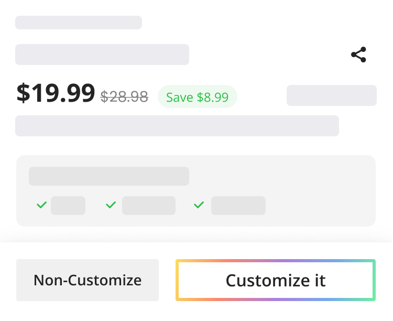Screen dimensions: 393x321
Task: Click the heading placeholder inside the gray card
Action: 109,176
